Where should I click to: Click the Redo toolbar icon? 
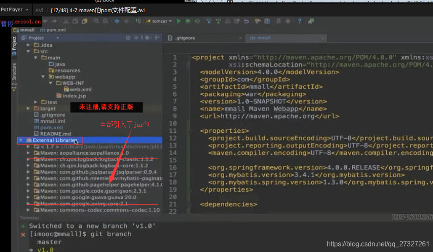click(54, 21)
